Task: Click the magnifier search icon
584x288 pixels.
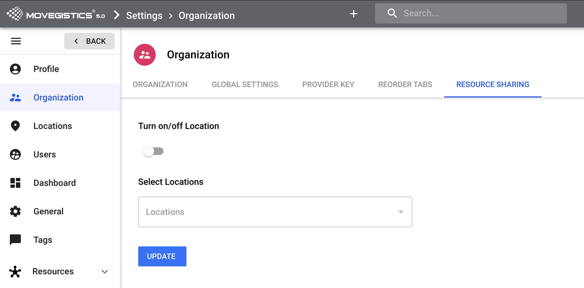Action: pos(392,13)
